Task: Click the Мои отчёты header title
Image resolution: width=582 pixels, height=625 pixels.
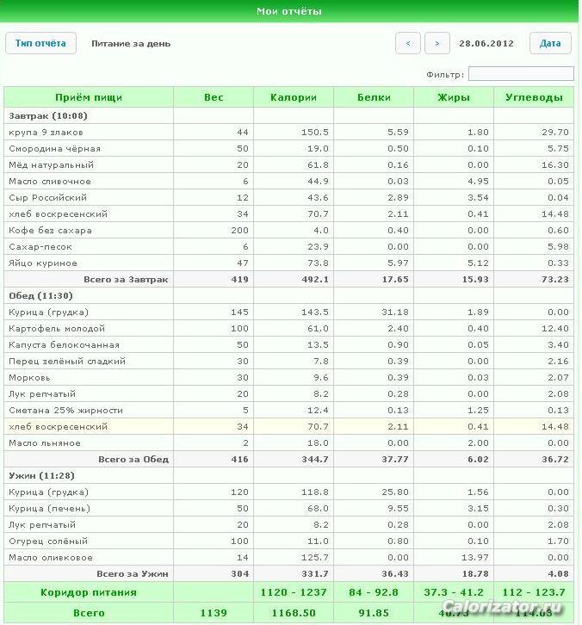Action: [x=289, y=11]
